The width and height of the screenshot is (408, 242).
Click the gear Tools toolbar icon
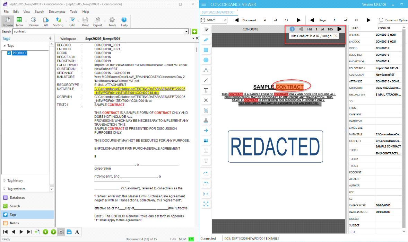(x=112, y=21)
